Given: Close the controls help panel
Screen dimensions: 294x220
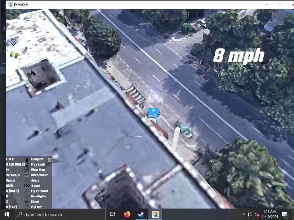Looking at the screenshot, I should 49,160.
